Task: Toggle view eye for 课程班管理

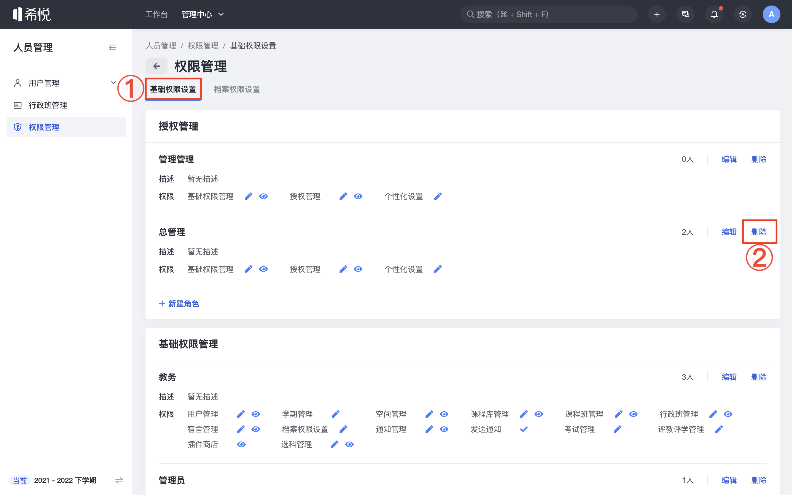Action: 633,414
